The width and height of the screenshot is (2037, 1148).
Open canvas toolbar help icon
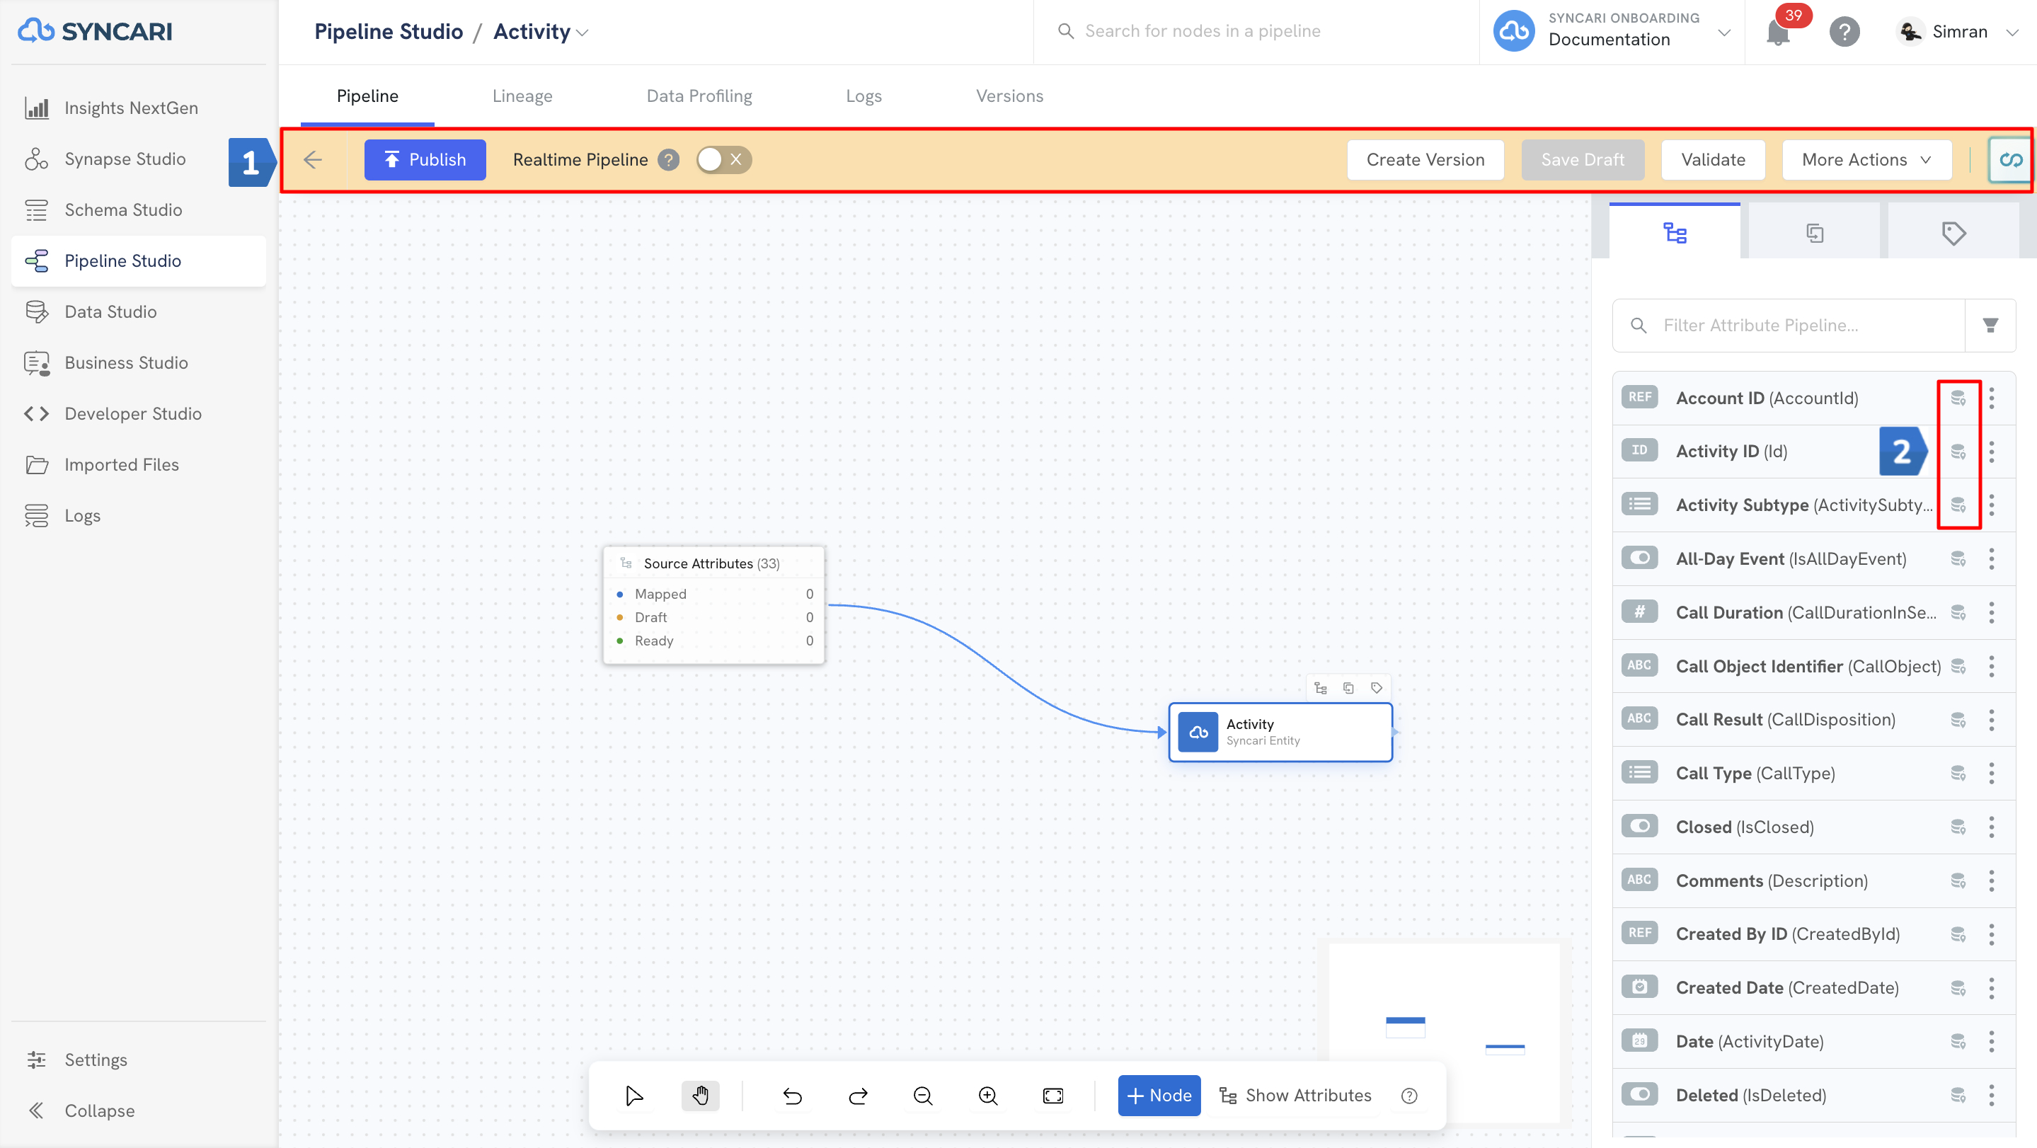coord(1409,1095)
